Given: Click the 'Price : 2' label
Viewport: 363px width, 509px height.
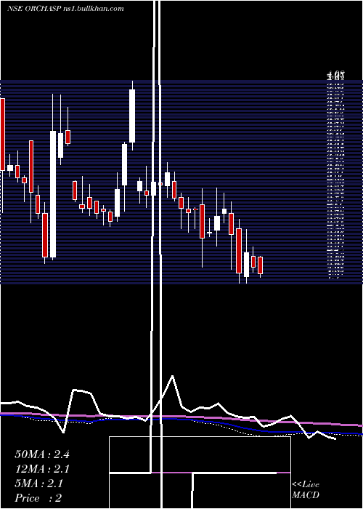Looking at the screenshot, I should coord(38,498).
